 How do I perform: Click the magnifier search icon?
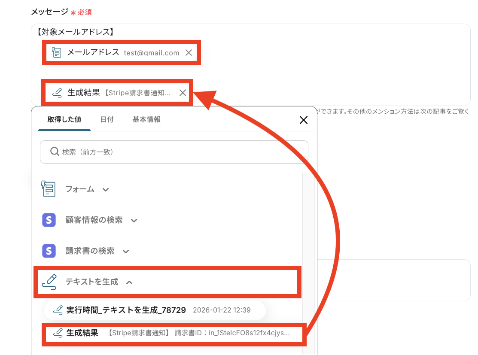pos(55,152)
